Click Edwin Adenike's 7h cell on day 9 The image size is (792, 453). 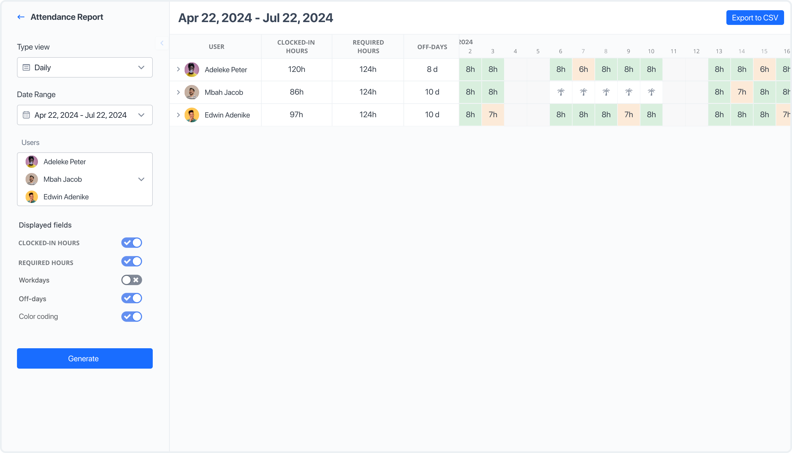(x=629, y=115)
